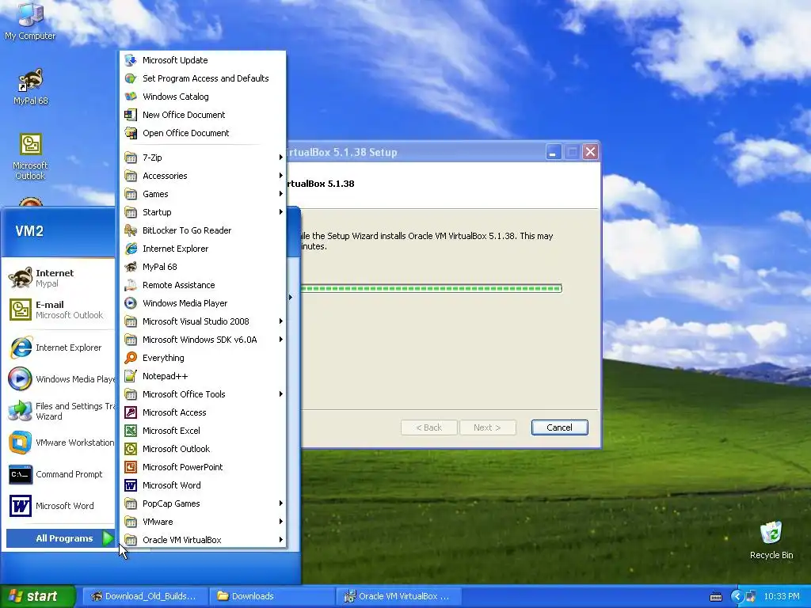Click Microsoft Outlook icon in programs list
The width and height of the screenshot is (811, 608).
[131, 449]
